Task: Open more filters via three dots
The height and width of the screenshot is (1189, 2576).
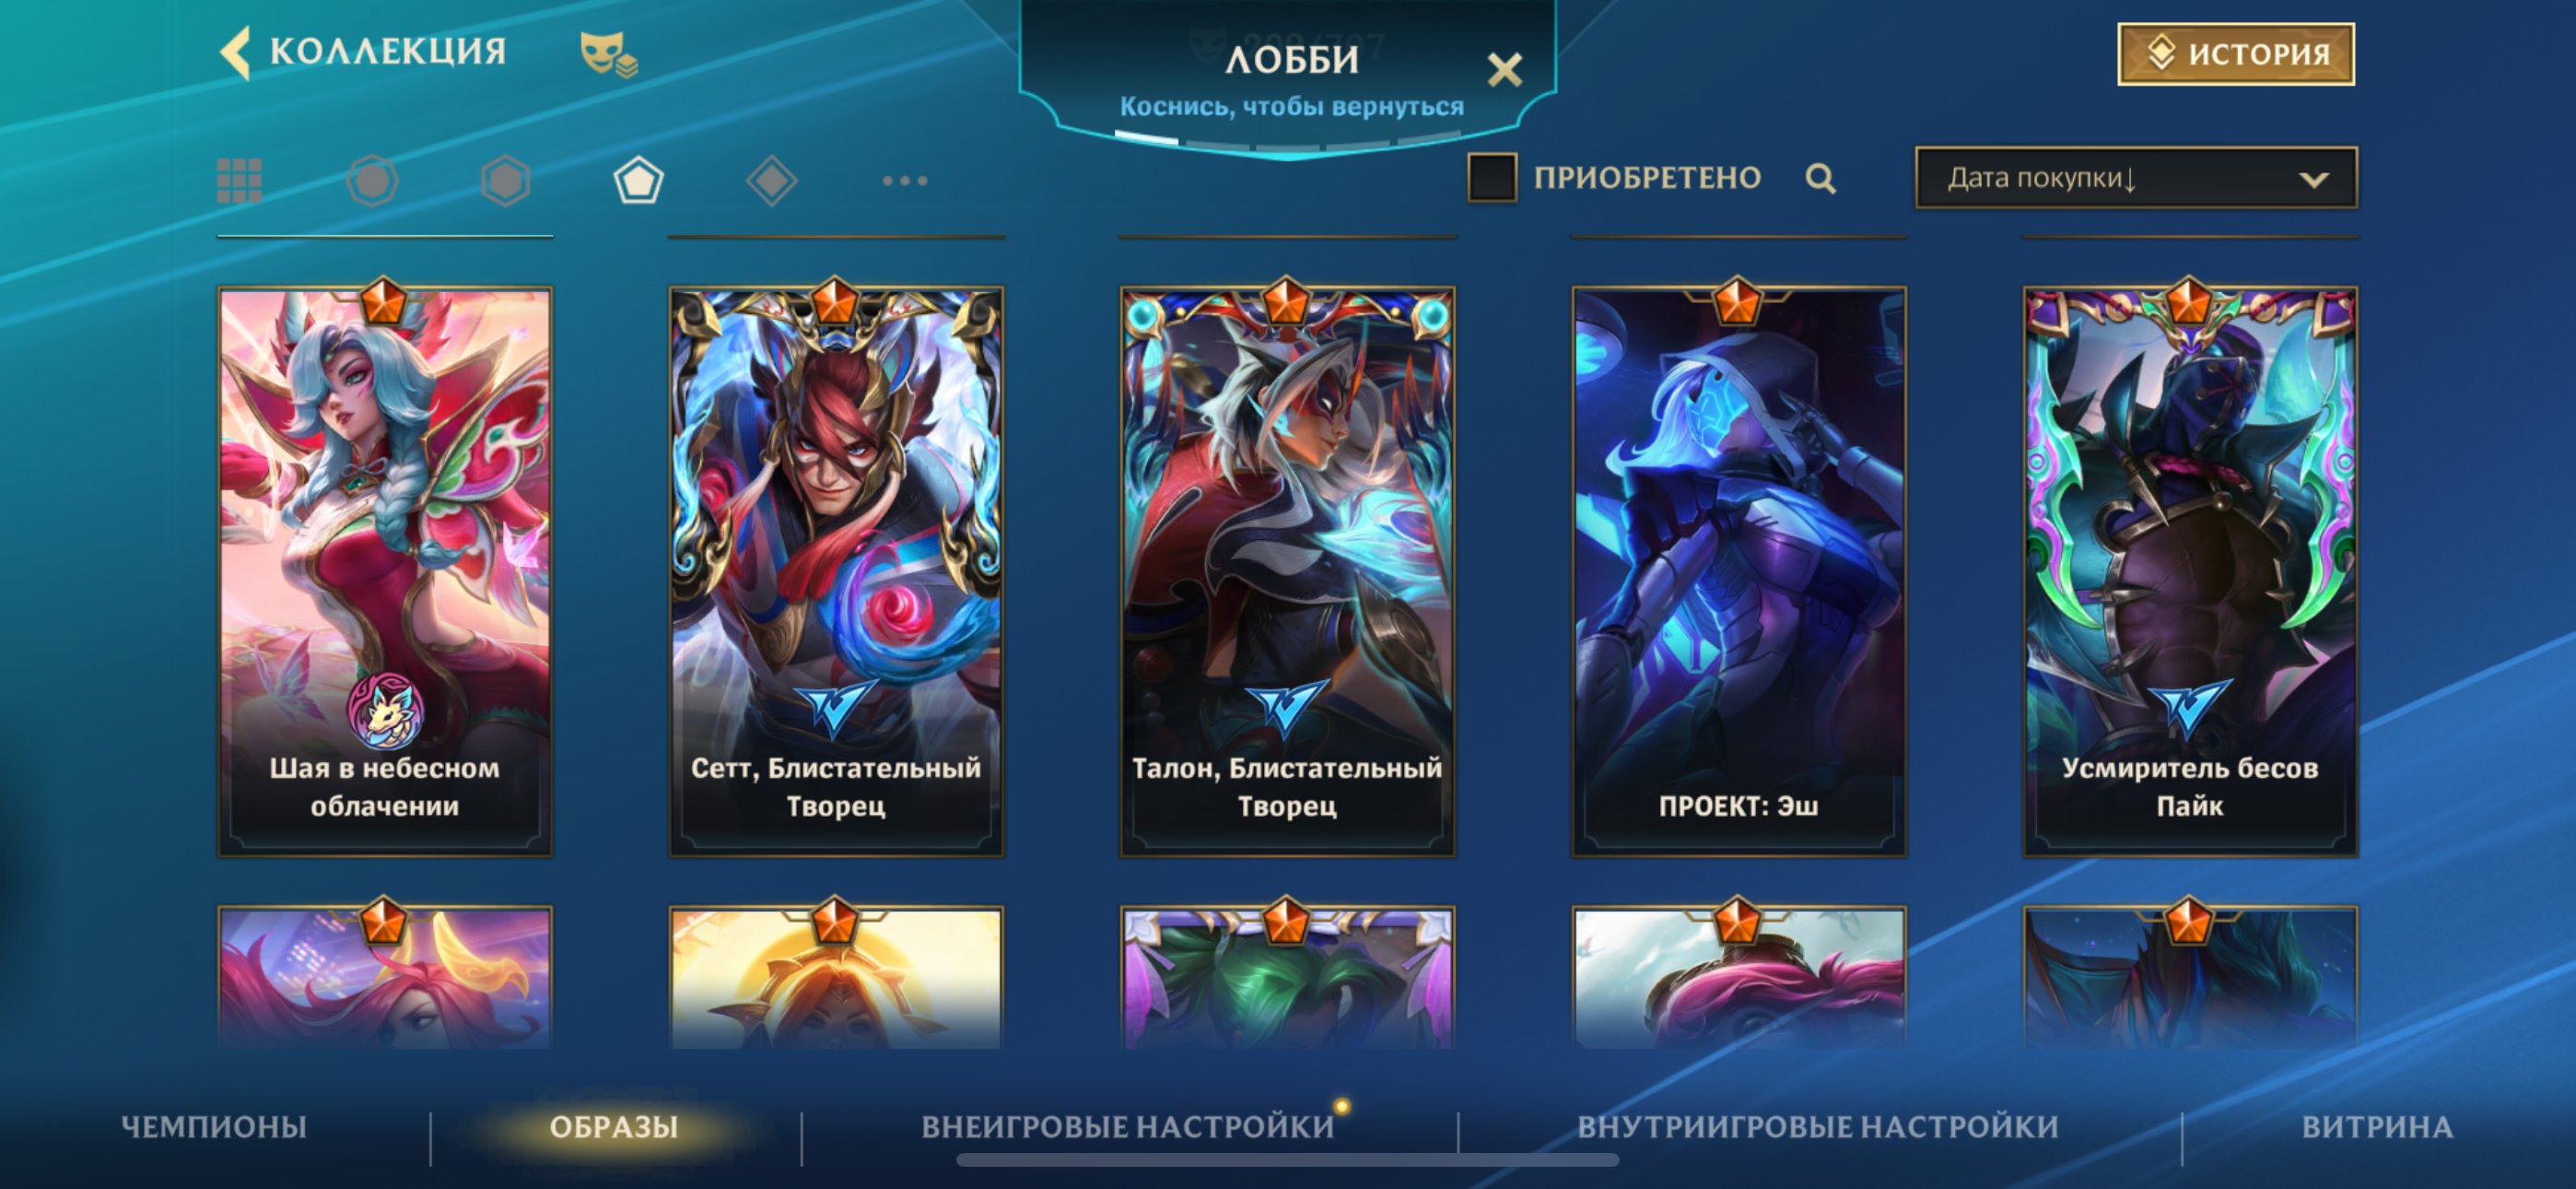Action: [904, 182]
